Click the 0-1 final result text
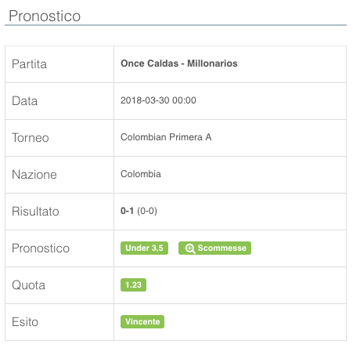The height and width of the screenshot is (348, 353). tap(127, 211)
